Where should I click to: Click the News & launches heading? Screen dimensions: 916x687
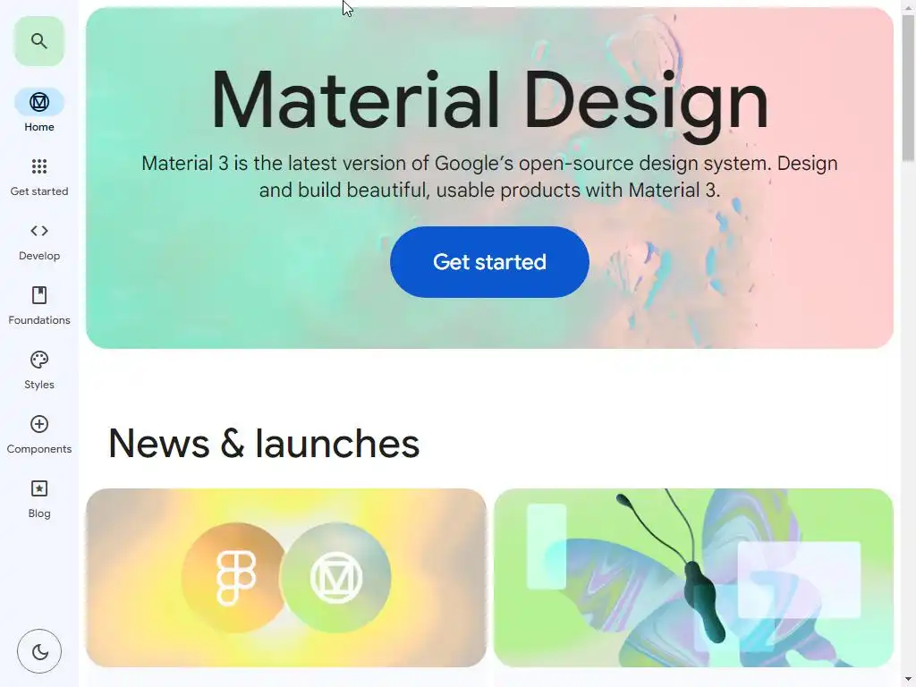point(264,444)
